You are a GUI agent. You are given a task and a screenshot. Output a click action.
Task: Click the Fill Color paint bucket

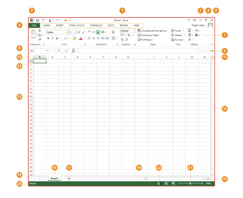[74, 38]
